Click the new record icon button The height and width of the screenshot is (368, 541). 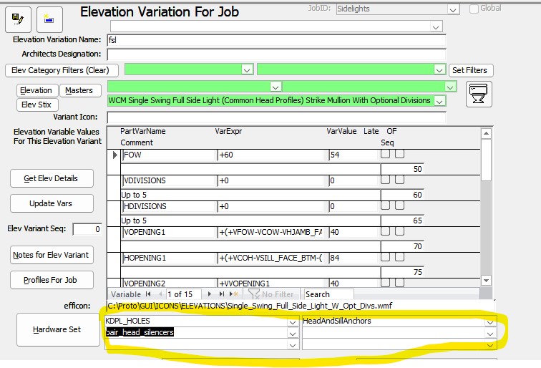49,19
